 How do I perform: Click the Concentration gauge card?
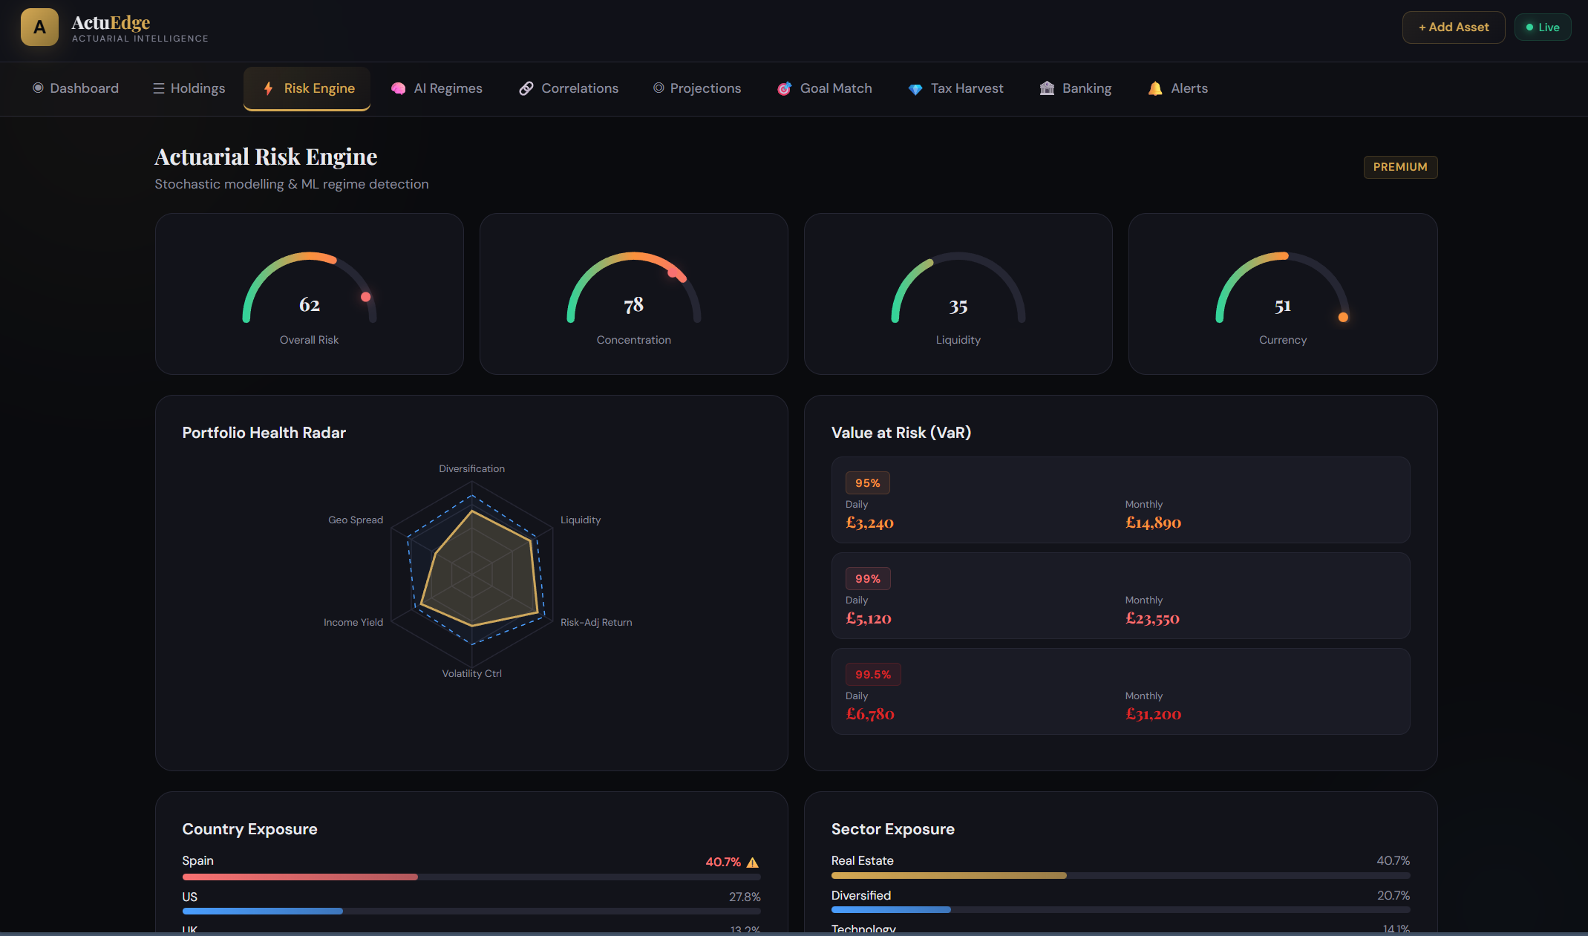[x=633, y=294]
